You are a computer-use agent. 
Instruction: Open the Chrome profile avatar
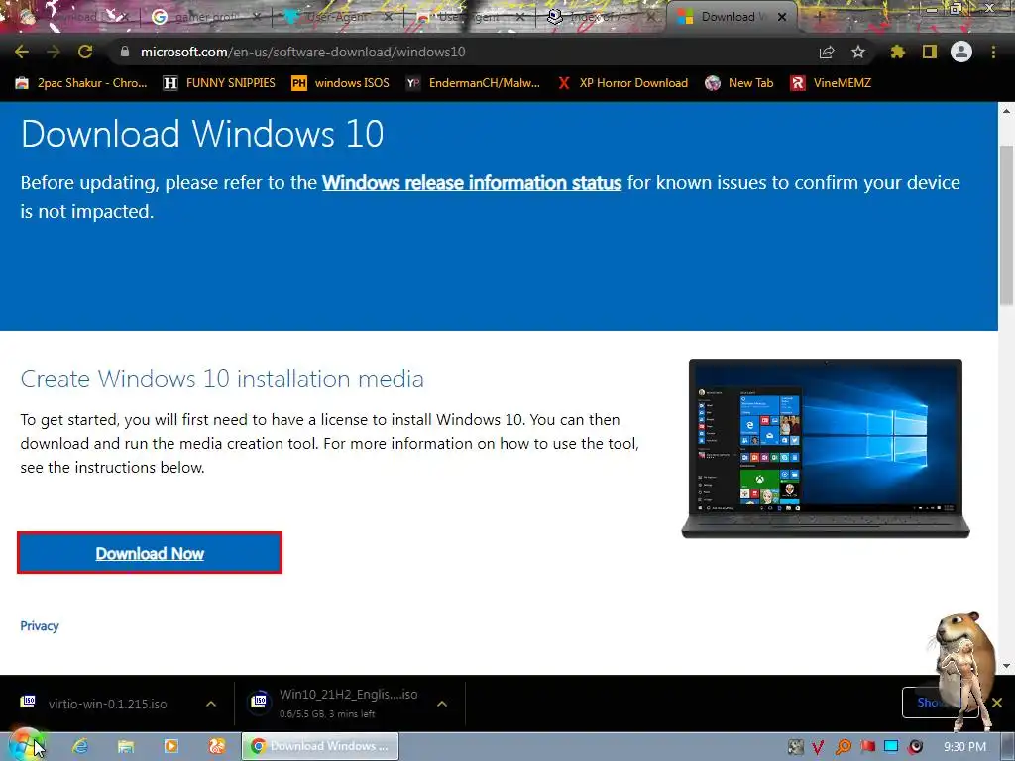pos(961,52)
